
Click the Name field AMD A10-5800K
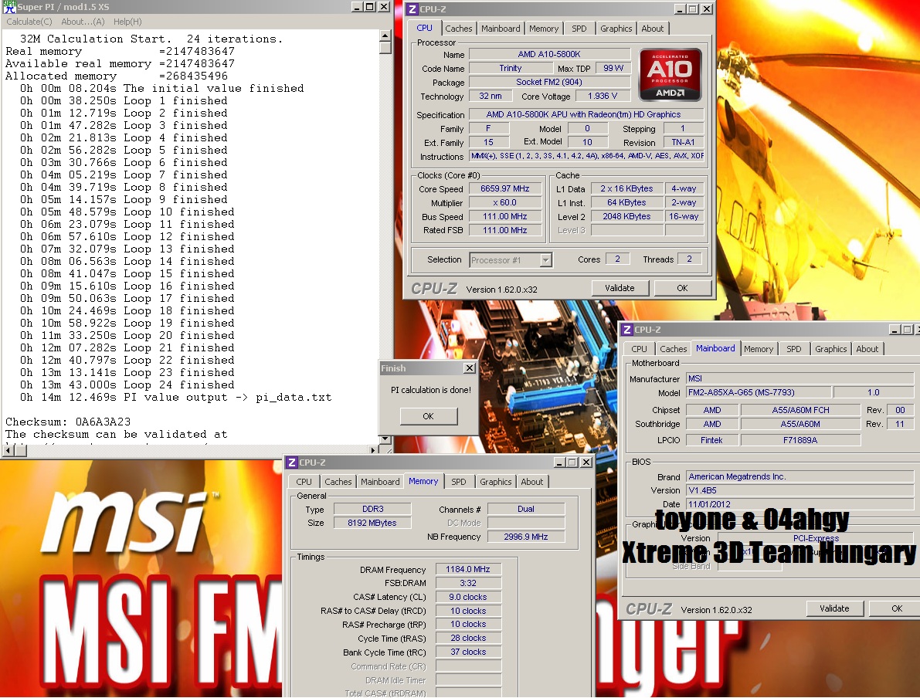(x=549, y=54)
